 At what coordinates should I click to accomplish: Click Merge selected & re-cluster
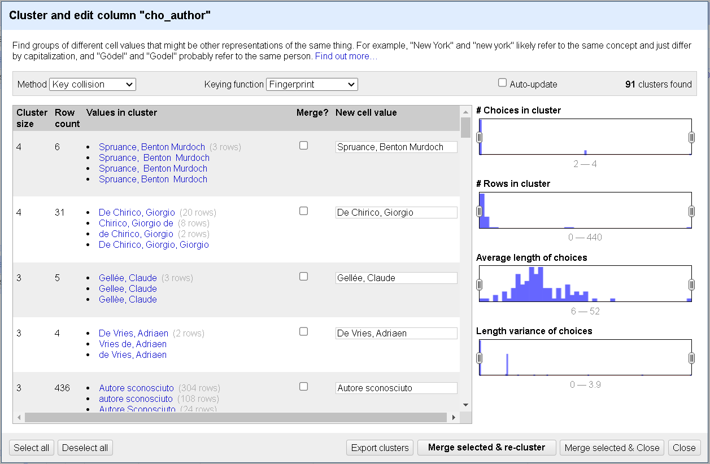click(486, 447)
